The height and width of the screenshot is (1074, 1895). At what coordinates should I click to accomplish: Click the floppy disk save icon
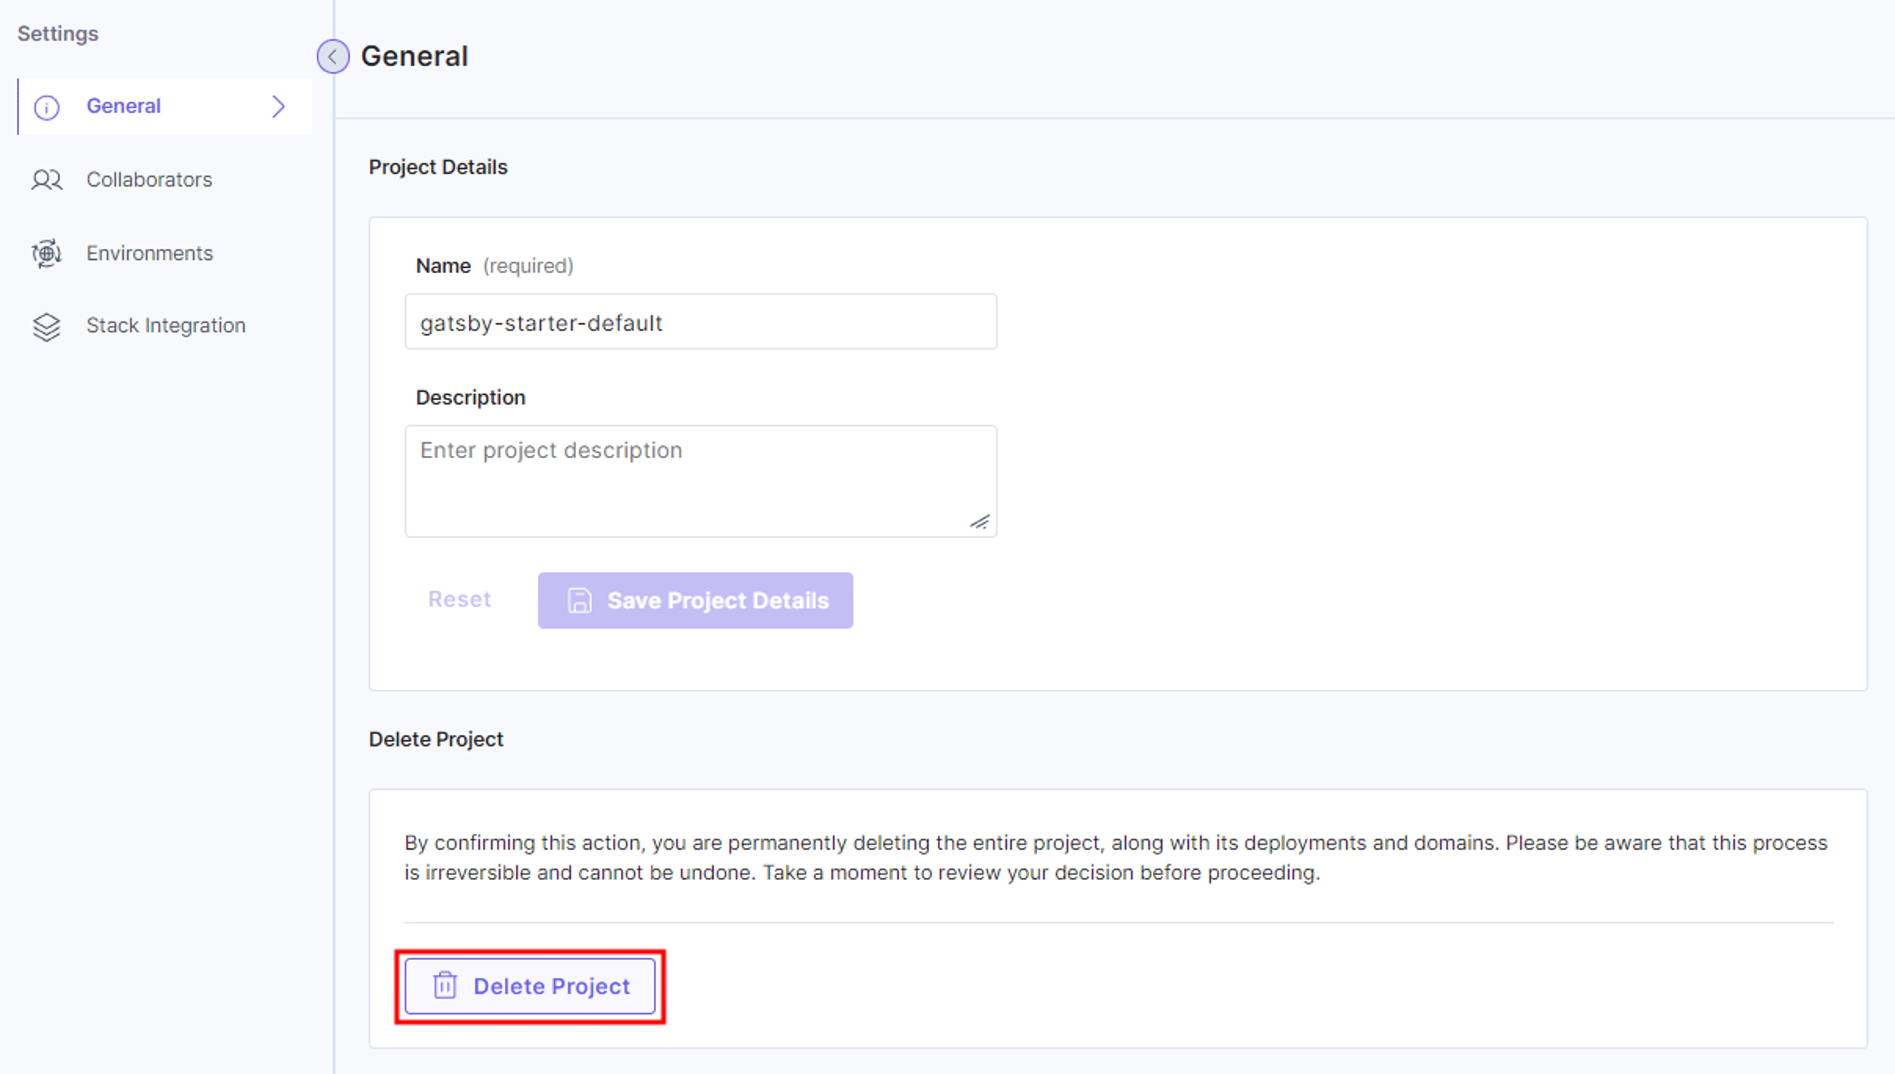pyautogui.click(x=579, y=600)
